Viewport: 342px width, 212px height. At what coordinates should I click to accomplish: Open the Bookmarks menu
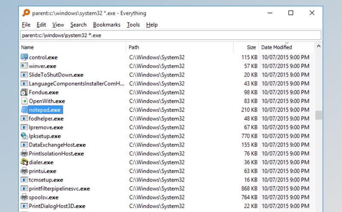click(x=106, y=25)
